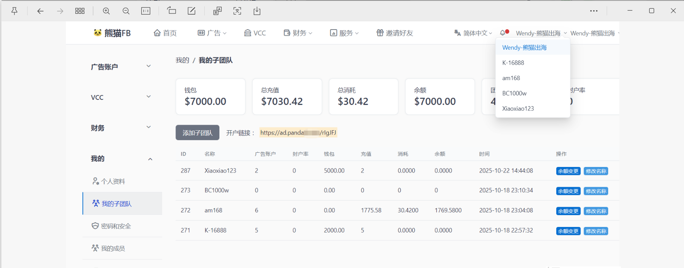Click the rotate image icon
Image resolution: width=684 pixels, height=268 pixels.
click(x=172, y=11)
